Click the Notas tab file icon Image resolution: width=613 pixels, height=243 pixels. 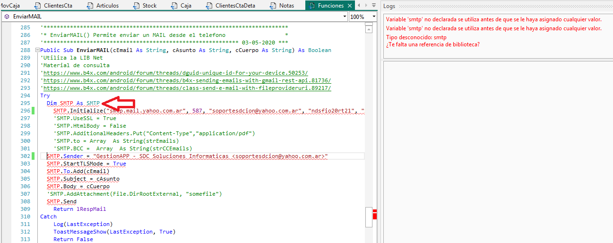tap(273, 6)
